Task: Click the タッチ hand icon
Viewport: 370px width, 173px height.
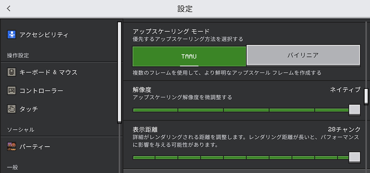Action: [x=12, y=109]
